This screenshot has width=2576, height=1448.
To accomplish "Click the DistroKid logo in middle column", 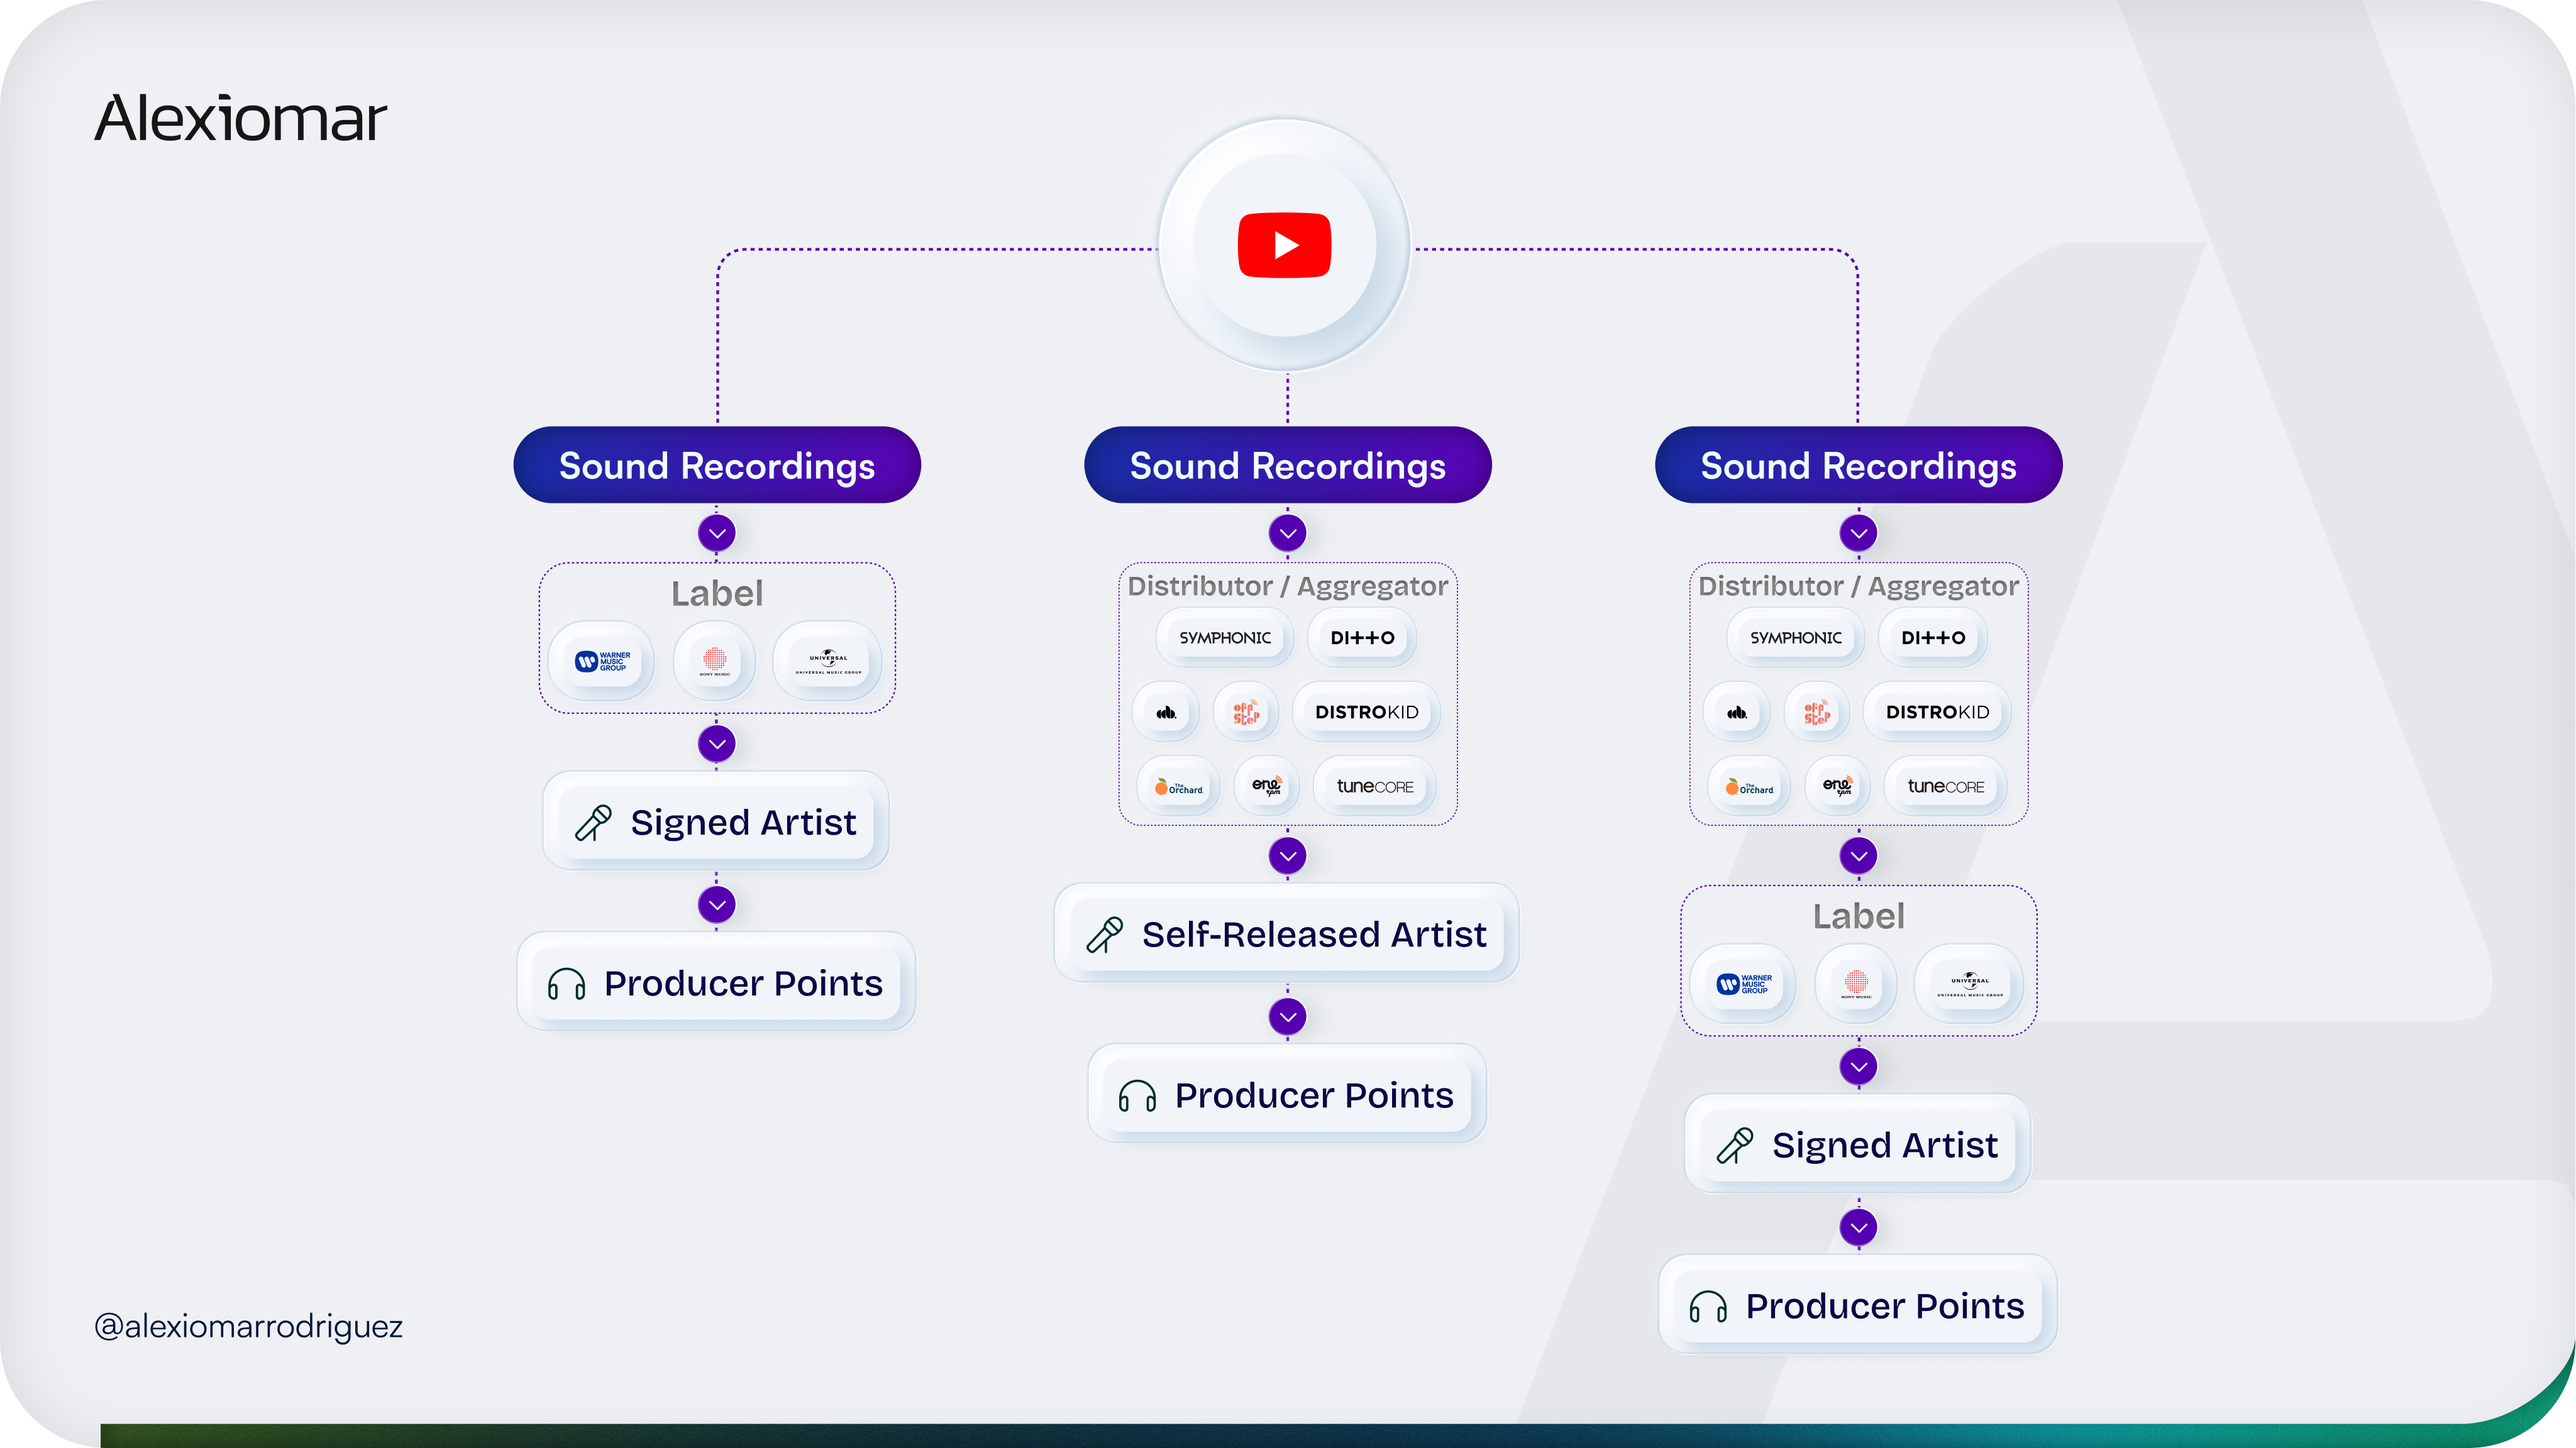I will click(x=1366, y=711).
